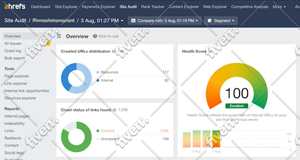Open Link explorer tool
The image size is (300, 160).
point(16,83)
